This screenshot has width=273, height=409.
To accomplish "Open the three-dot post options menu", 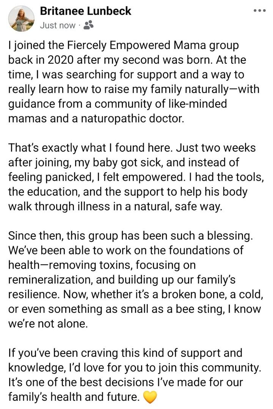I will (x=260, y=11).
